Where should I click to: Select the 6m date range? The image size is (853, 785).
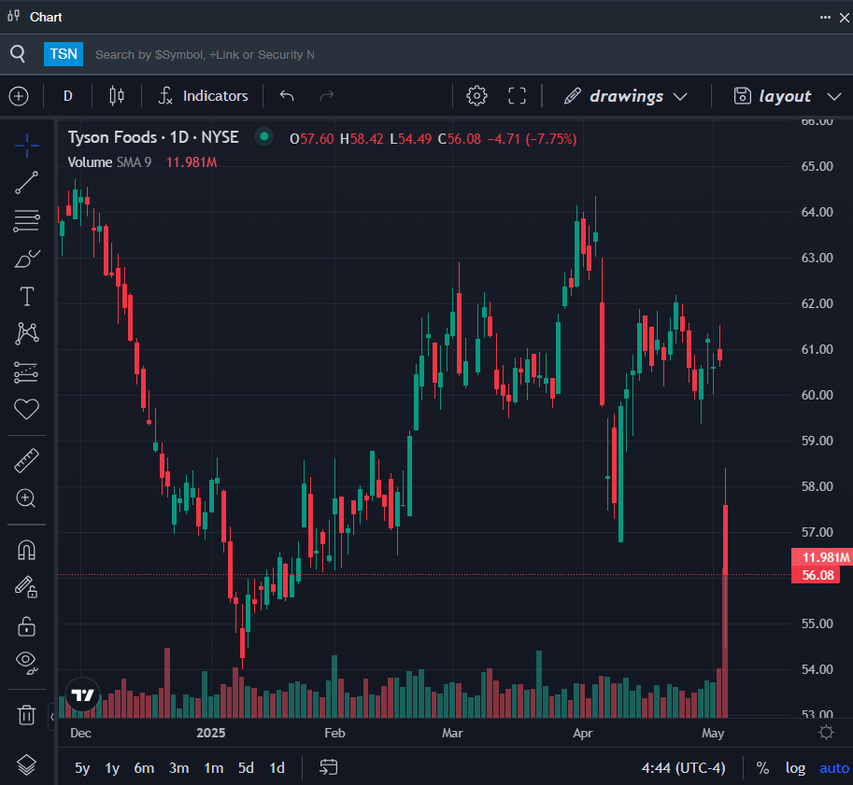click(x=144, y=767)
